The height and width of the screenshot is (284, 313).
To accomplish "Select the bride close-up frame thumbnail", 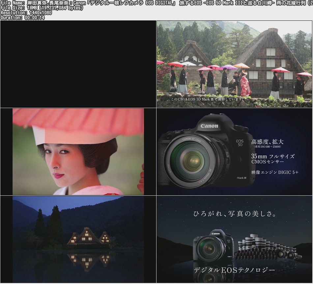I will coord(78,152).
